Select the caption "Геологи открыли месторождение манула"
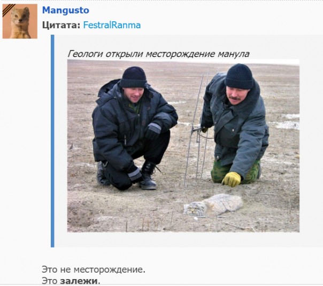 tap(158, 54)
